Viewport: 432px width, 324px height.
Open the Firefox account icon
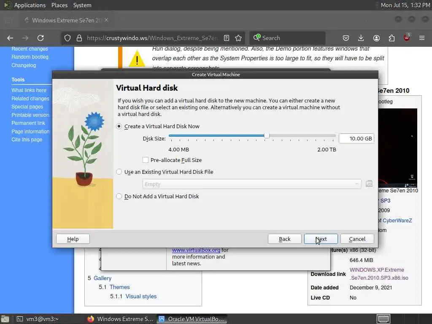coord(376,38)
